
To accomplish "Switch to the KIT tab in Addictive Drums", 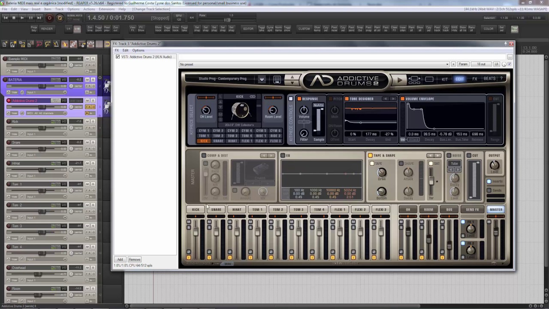I will click(x=445, y=79).
